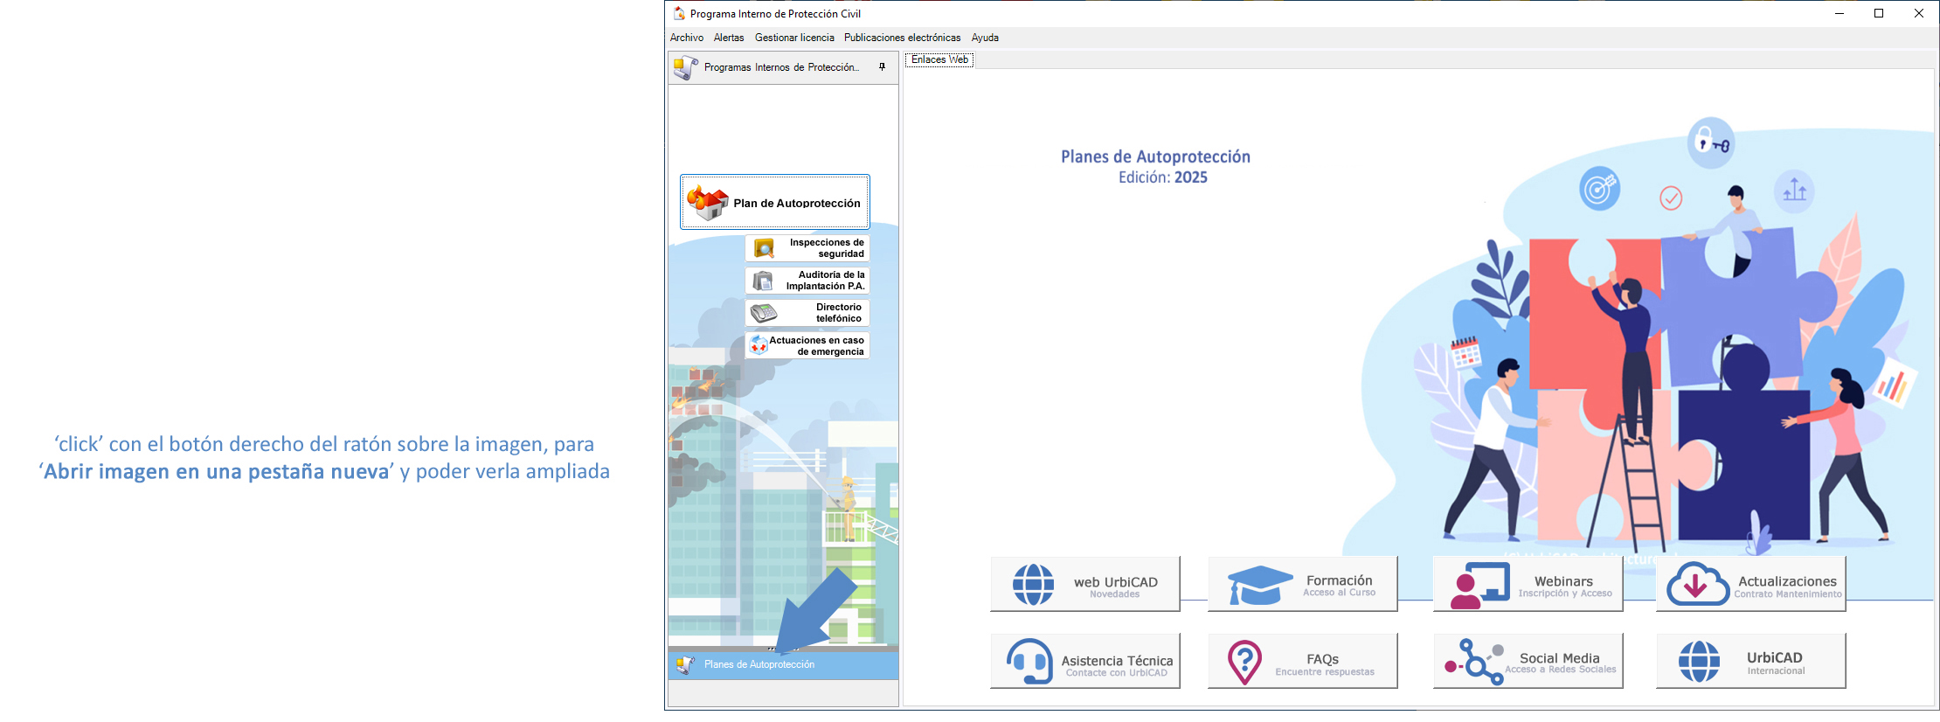Click the icon beside Auditoría de la Implantación

[763, 281]
